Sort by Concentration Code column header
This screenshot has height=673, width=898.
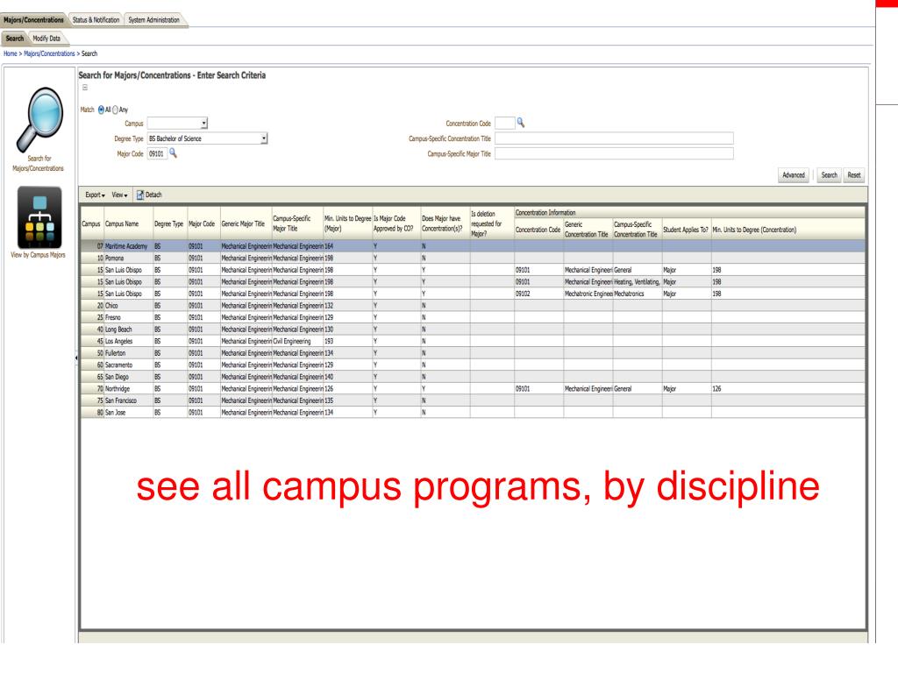tap(538, 230)
